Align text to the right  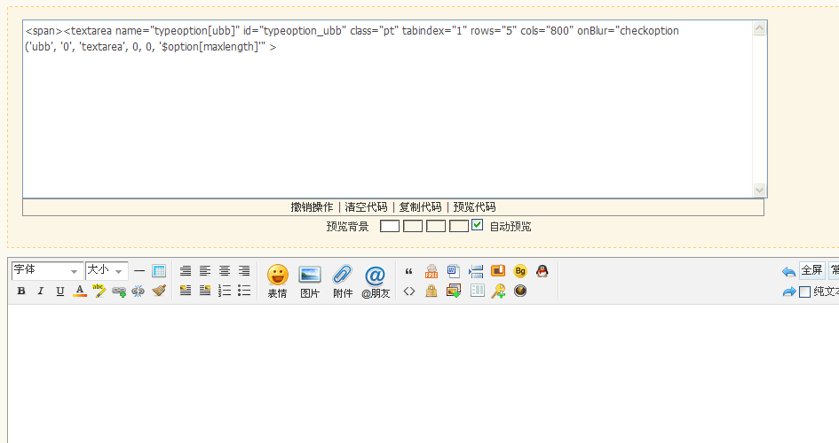(x=244, y=270)
